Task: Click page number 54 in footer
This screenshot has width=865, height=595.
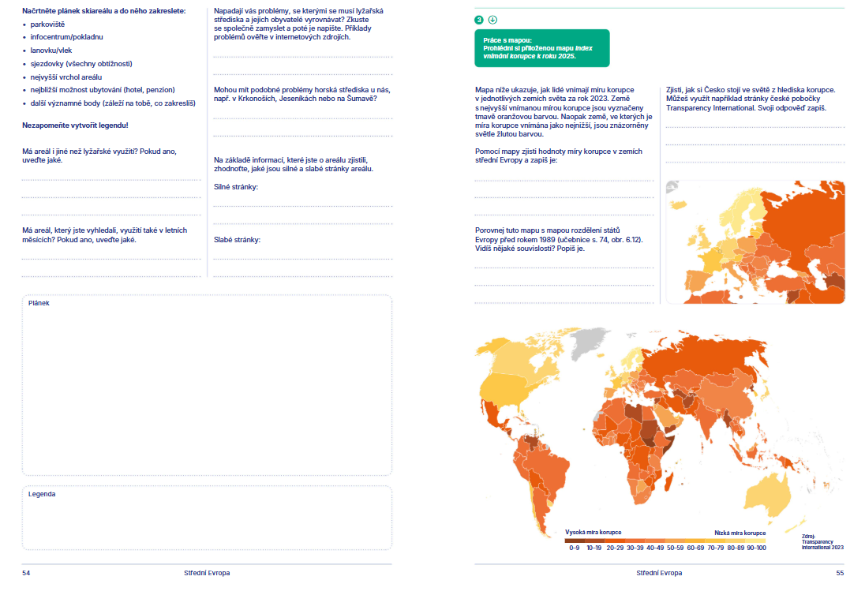Action: [26, 573]
